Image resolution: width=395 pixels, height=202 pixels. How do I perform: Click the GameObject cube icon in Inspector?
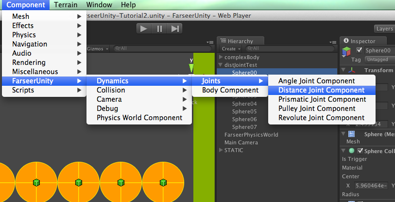tap(346, 51)
